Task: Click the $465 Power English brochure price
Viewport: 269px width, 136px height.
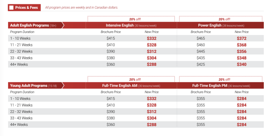Action: point(201,38)
